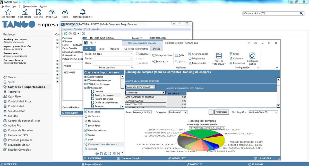
Task: Click tree panel scroll-down arrow
Action: [x=122, y=106]
